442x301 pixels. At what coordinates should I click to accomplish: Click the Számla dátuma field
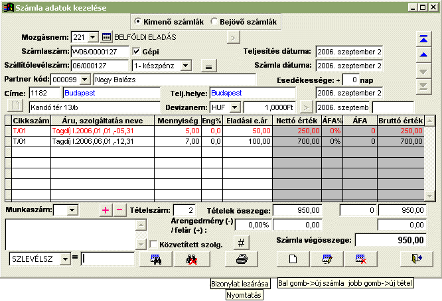pos(349,66)
